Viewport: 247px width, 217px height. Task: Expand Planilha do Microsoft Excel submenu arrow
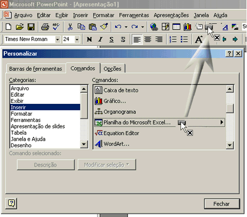[x=222, y=122]
